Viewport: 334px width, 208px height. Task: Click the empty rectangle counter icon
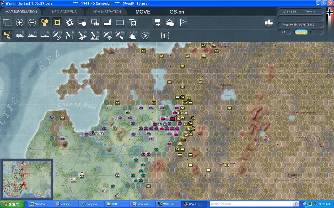(x=120, y=23)
